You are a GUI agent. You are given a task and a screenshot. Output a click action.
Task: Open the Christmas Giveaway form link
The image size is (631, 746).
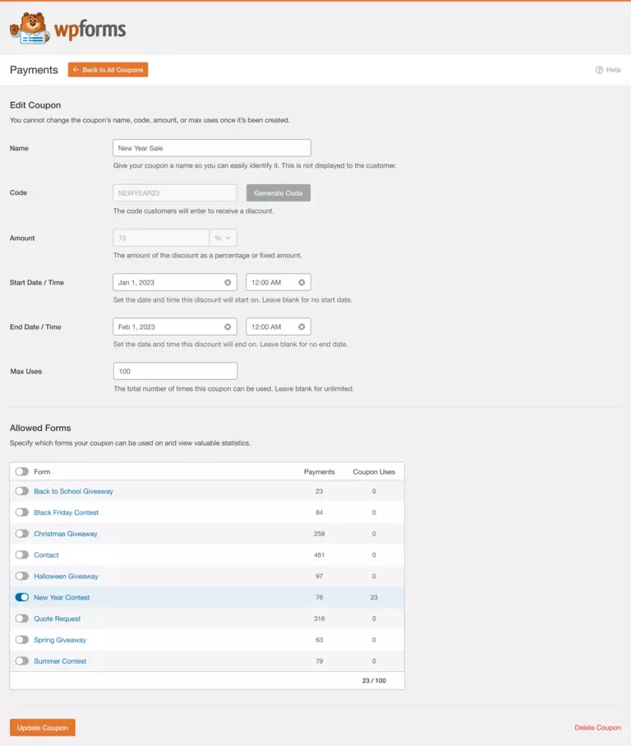66,534
